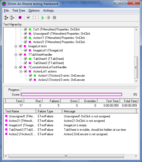Click green status square of Action11 test

point(30,38)
